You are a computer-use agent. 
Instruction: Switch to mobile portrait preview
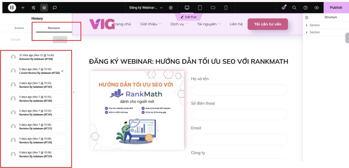click(226, 8)
